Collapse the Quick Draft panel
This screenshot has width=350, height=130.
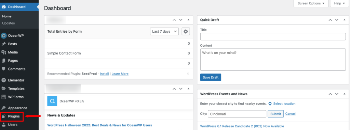(x=345, y=20)
